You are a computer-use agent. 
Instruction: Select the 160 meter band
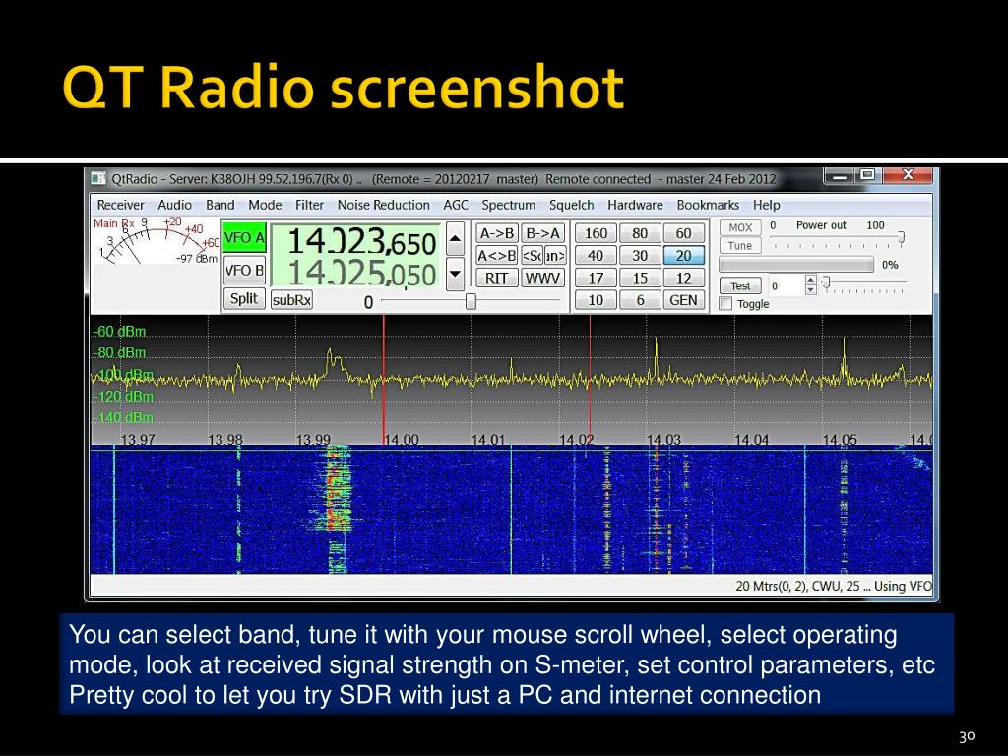coord(596,233)
